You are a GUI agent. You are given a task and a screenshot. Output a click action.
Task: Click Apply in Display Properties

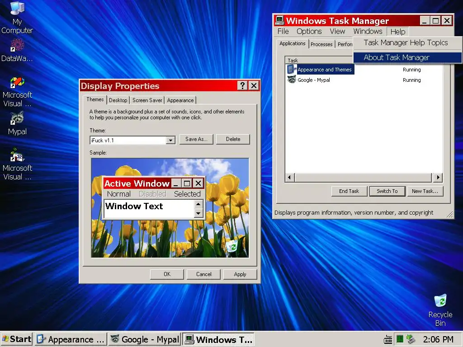coord(240,274)
